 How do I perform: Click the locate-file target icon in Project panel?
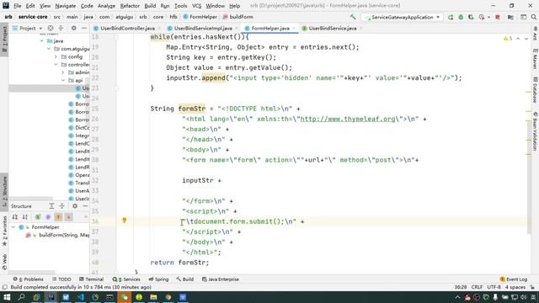coord(51,28)
